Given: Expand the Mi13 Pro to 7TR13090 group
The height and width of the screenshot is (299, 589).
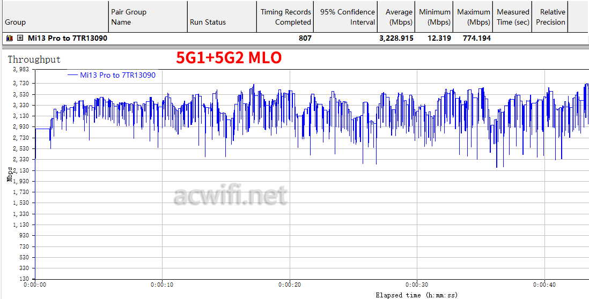Looking at the screenshot, I should [20, 38].
